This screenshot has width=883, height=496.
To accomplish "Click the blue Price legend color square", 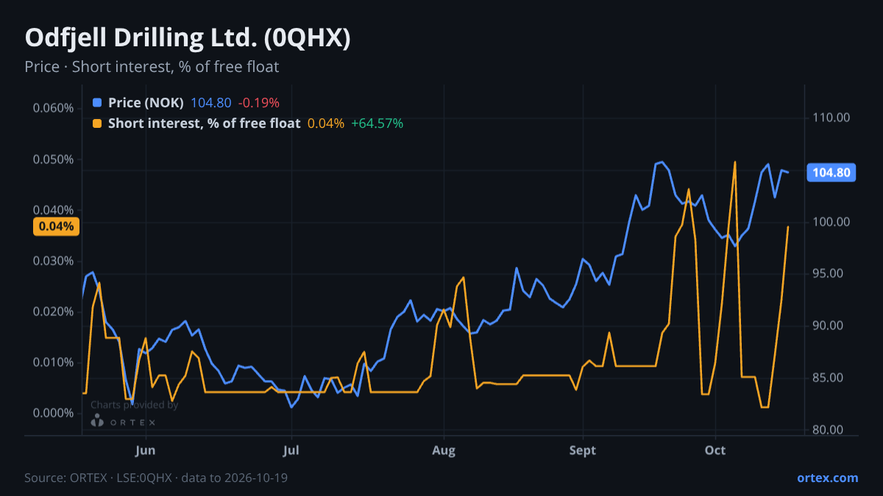I will click(97, 103).
